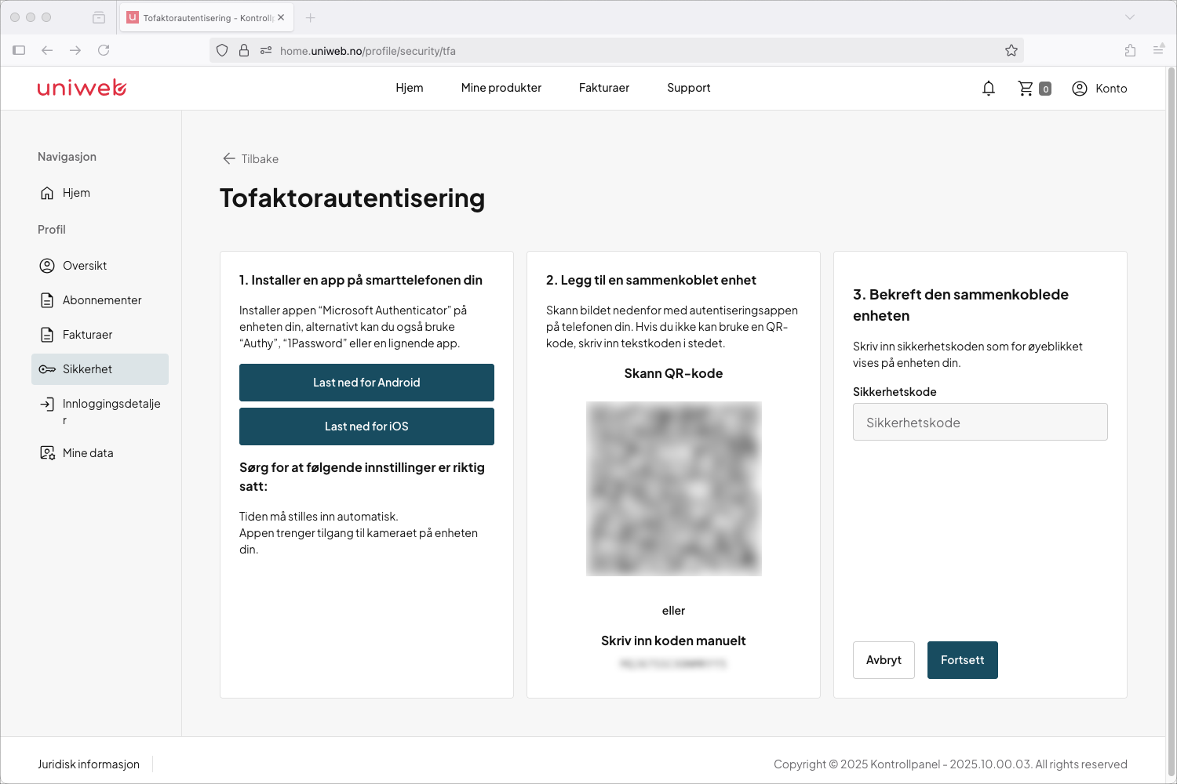
Task: Click the padlock site security icon
Action: (x=244, y=50)
